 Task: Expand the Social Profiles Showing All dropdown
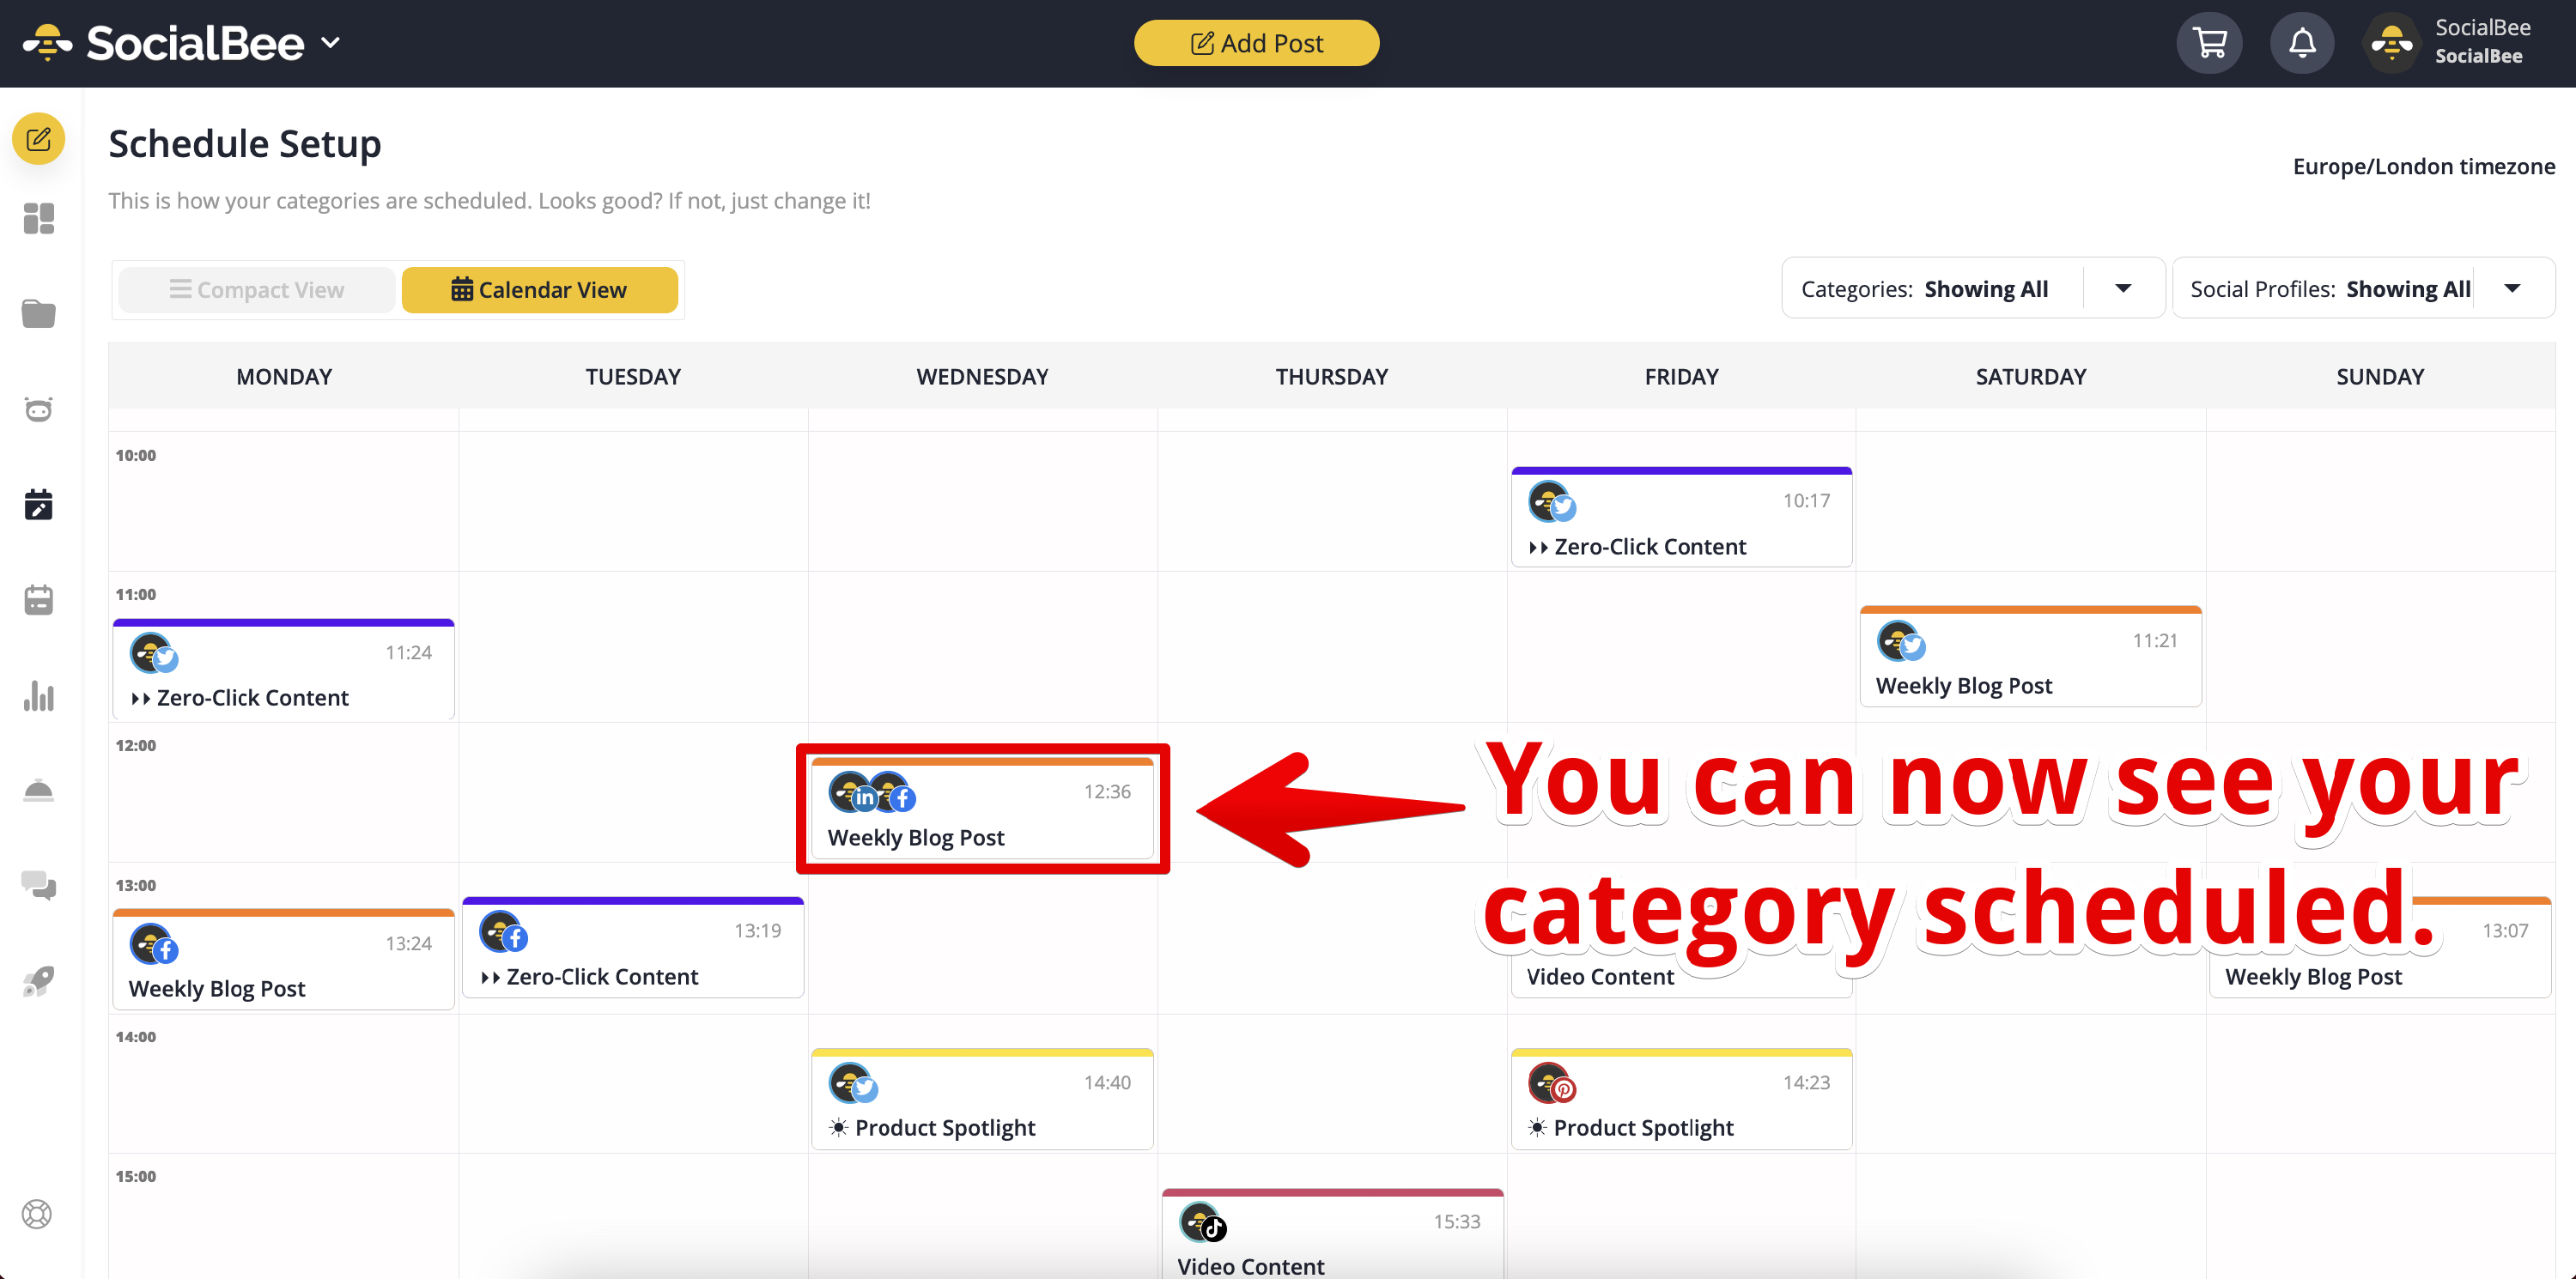(x=2363, y=289)
